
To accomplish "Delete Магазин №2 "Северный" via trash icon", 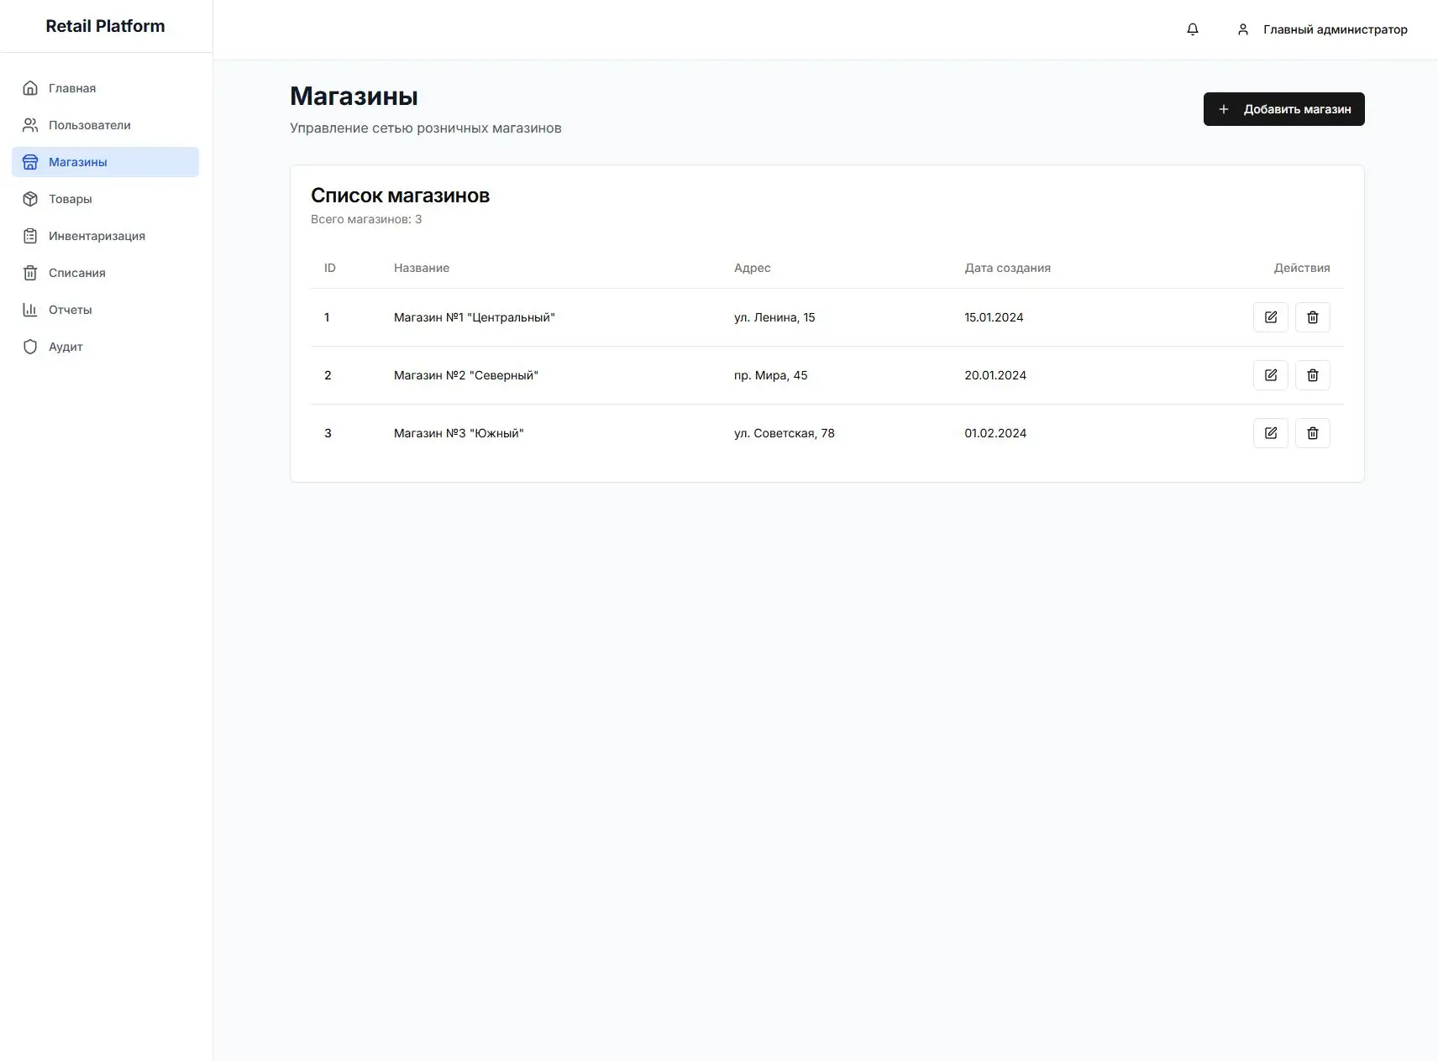I will click(1313, 375).
